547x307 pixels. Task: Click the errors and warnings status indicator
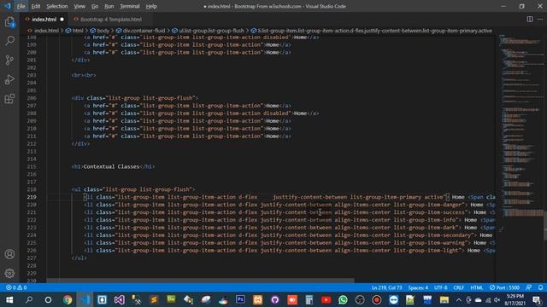(16, 287)
